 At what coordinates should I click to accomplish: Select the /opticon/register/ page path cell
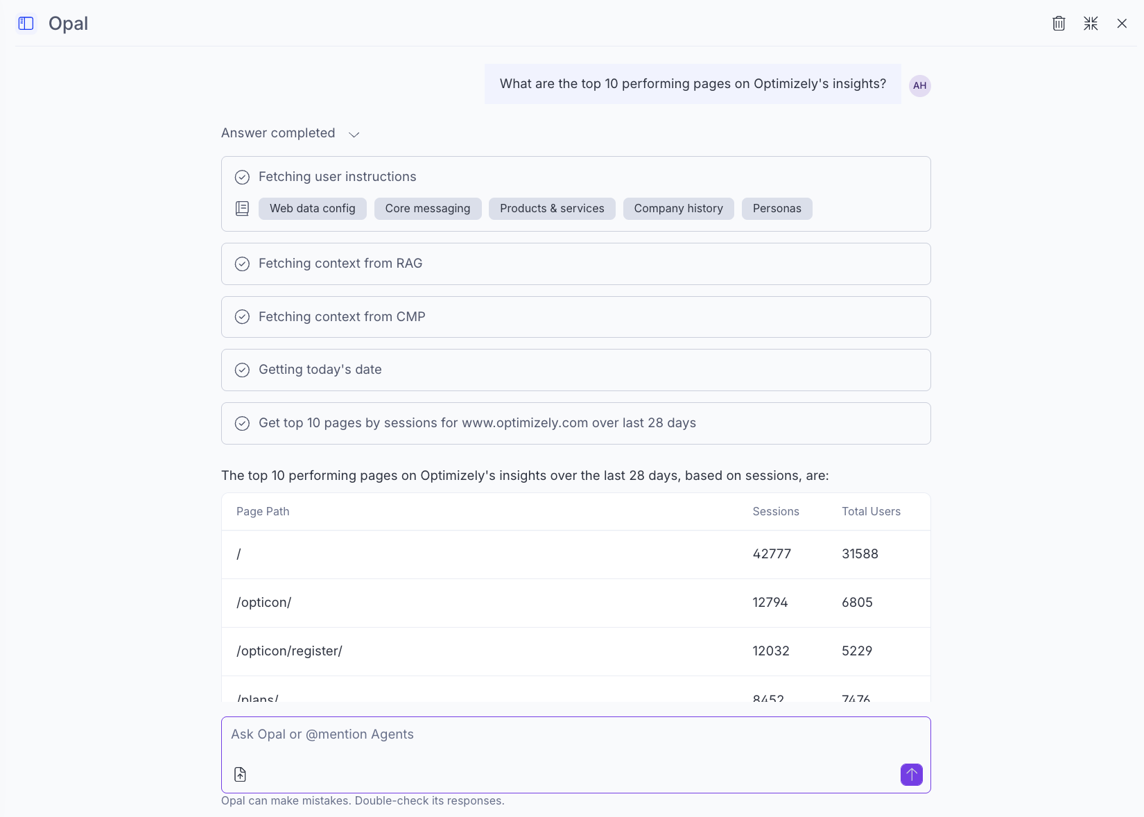tap(290, 651)
